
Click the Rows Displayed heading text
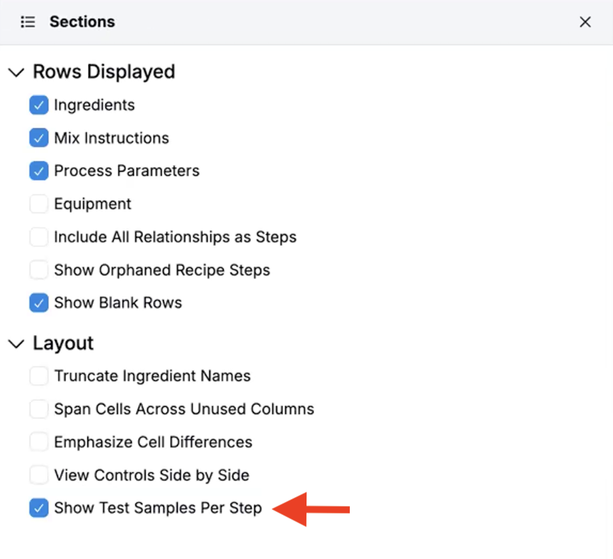click(104, 72)
